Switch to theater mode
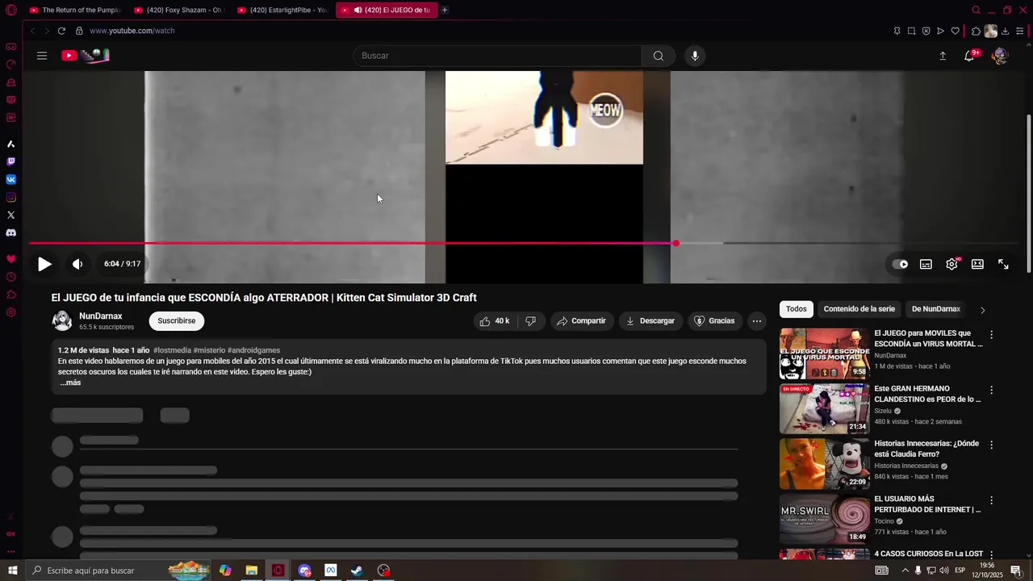Screen dimensions: 1033x581 (977, 264)
